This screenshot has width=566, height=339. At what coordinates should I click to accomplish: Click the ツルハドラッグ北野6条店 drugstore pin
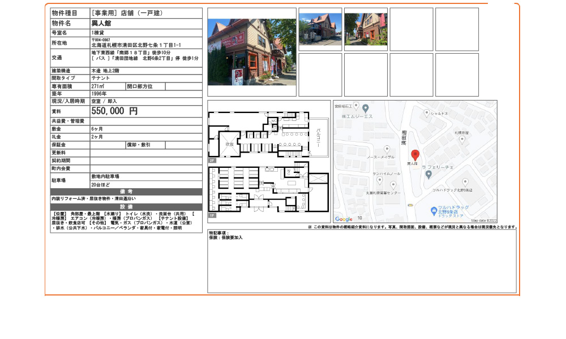465,181
